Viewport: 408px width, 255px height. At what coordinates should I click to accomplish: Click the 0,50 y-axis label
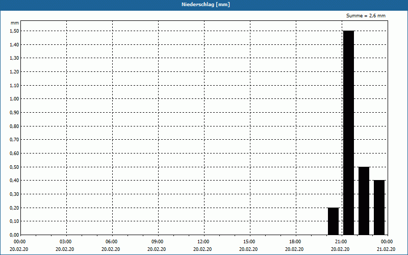(x=14, y=167)
